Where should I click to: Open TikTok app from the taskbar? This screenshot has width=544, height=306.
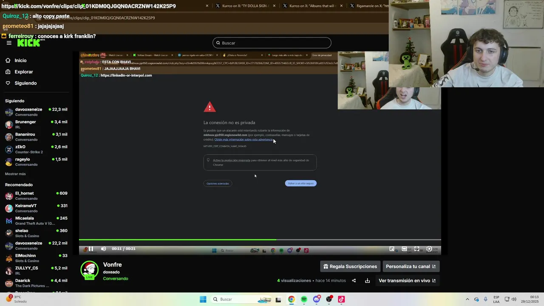click(341, 299)
